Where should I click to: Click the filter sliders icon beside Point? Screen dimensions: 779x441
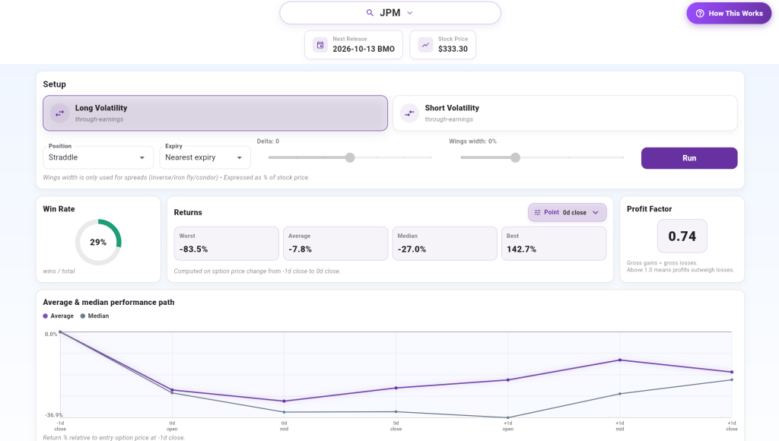(x=537, y=213)
